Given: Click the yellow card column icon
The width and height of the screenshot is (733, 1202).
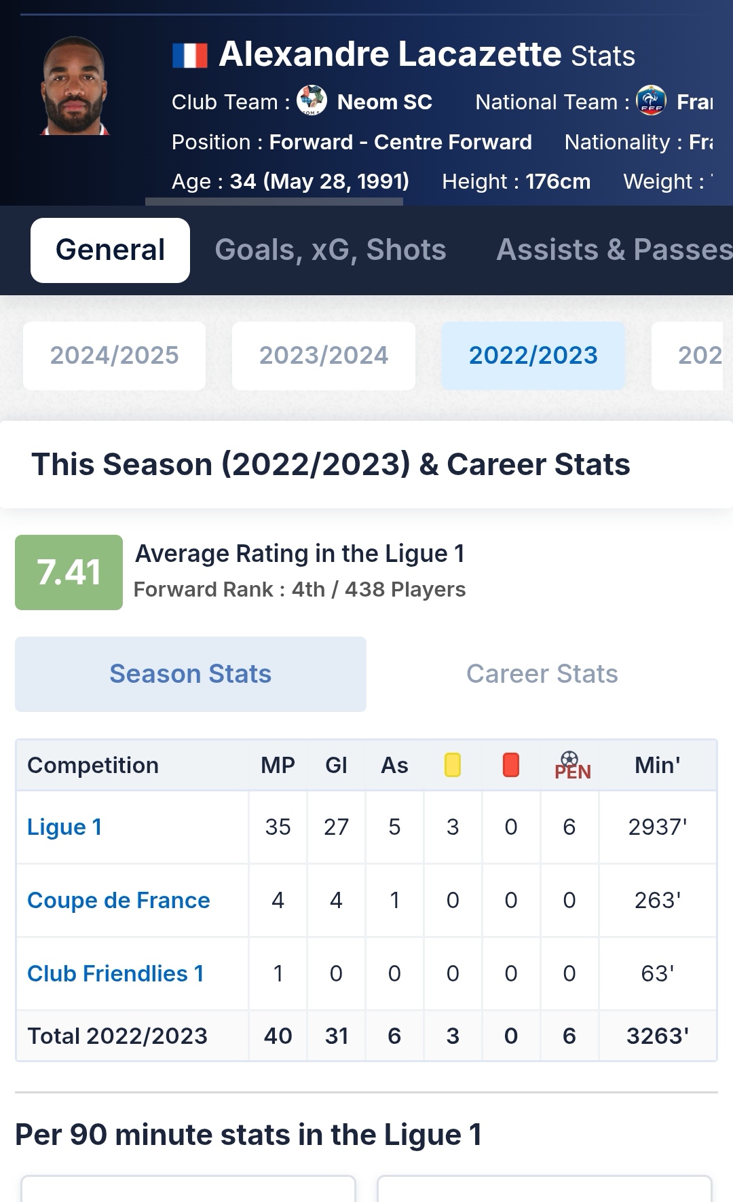Looking at the screenshot, I should [453, 765].
